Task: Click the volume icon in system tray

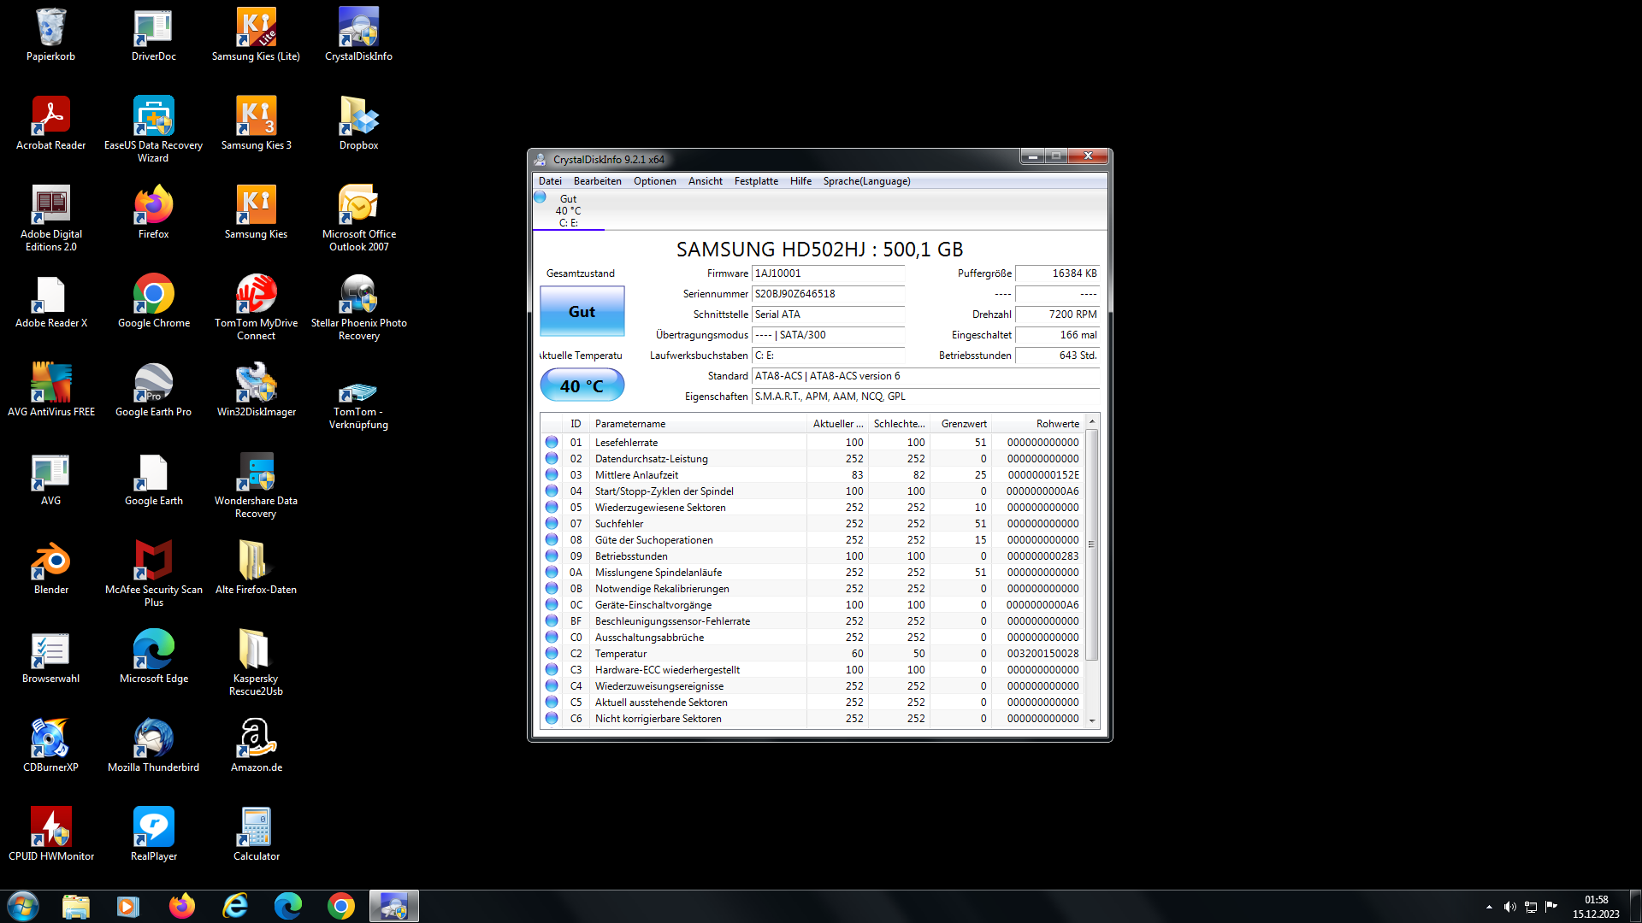Action: pyautogui.click(x=1509, y=907)
